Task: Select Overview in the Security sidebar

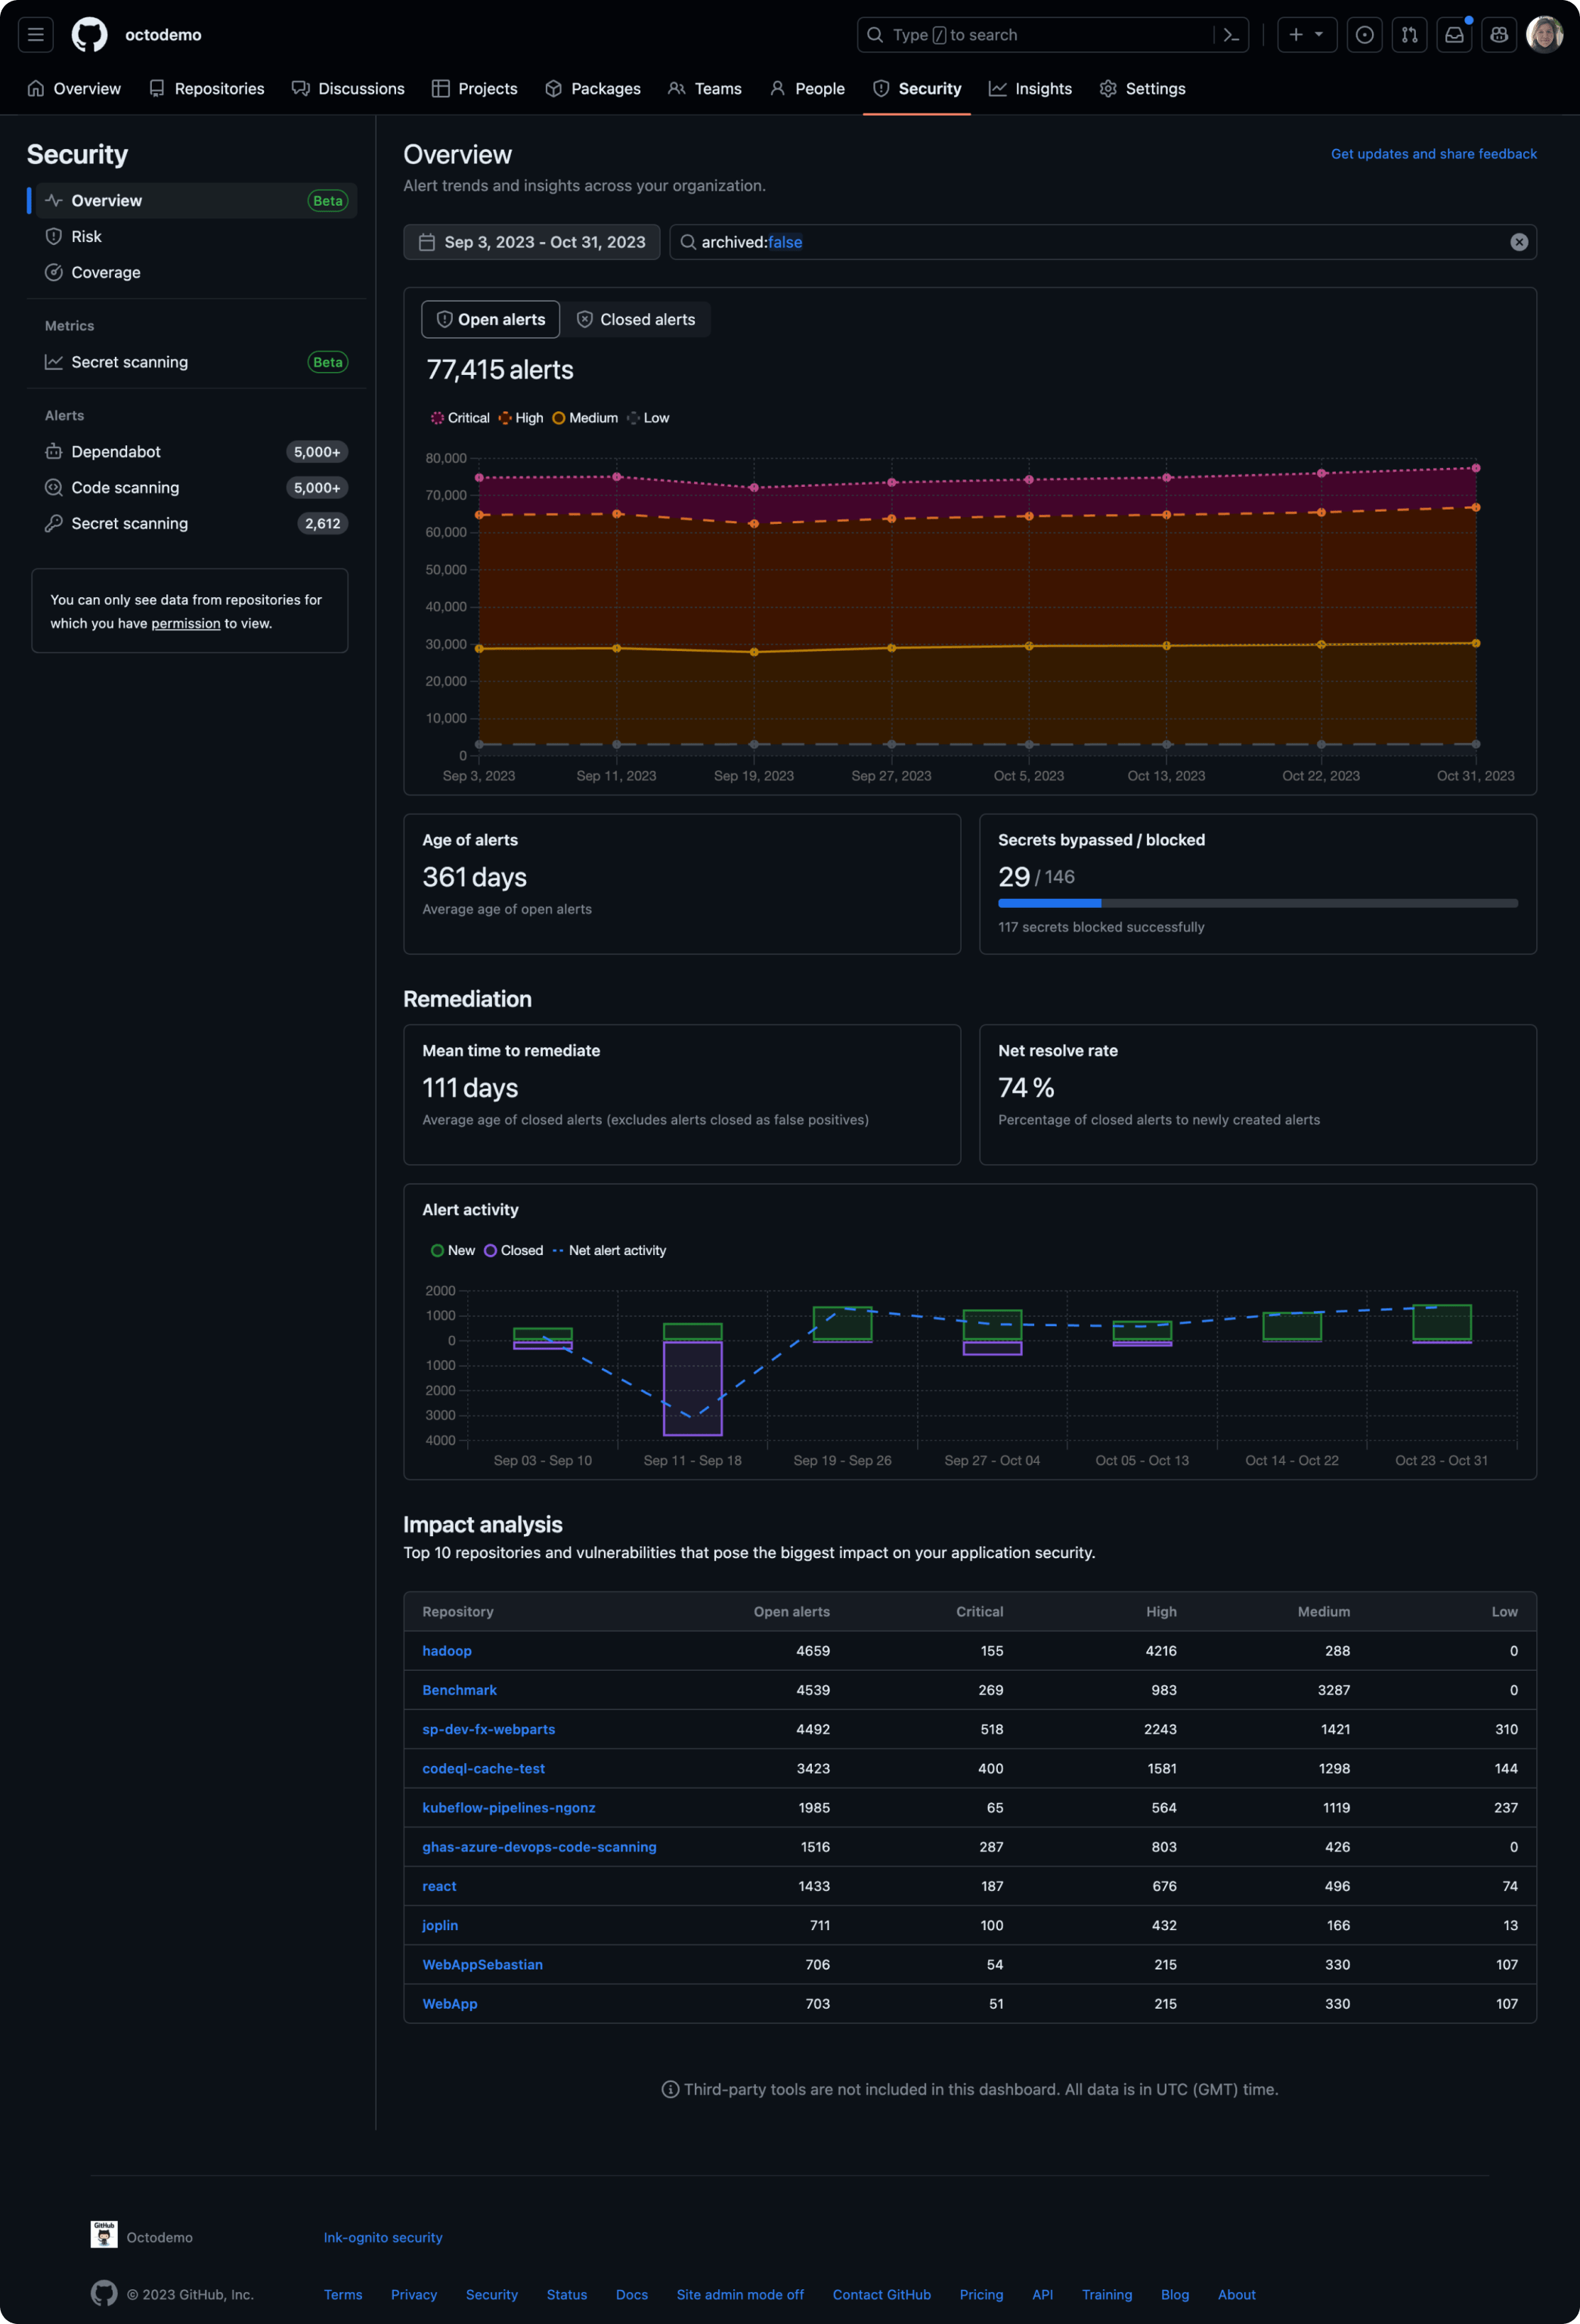Action: coord(196,201)
